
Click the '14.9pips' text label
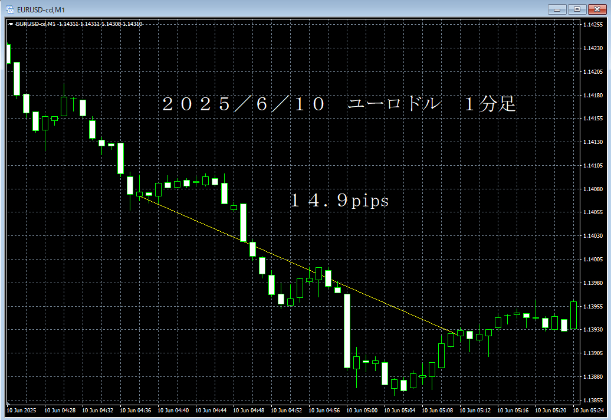(x=339, y=200)
